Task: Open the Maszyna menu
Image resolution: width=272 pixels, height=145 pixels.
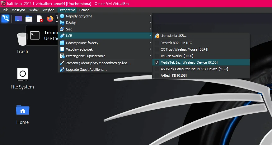Action: (18, 10)
